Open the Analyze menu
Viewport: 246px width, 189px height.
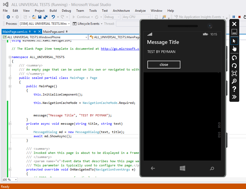[140, 10]
